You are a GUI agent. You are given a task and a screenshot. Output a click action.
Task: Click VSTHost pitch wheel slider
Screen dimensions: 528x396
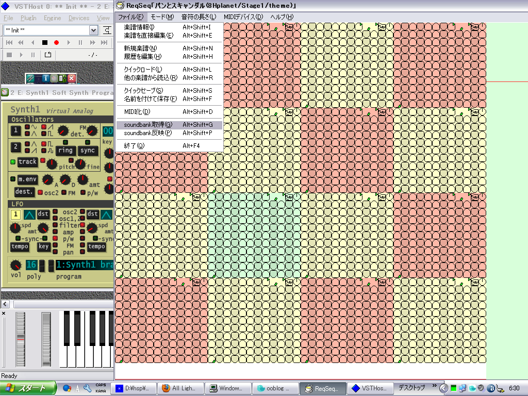click(21, 339)
